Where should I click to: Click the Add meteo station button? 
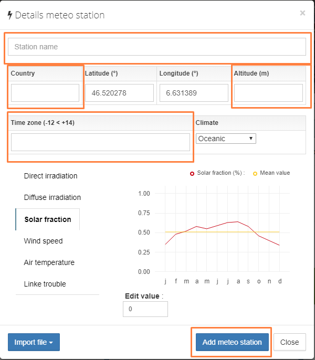coord(232,342)
